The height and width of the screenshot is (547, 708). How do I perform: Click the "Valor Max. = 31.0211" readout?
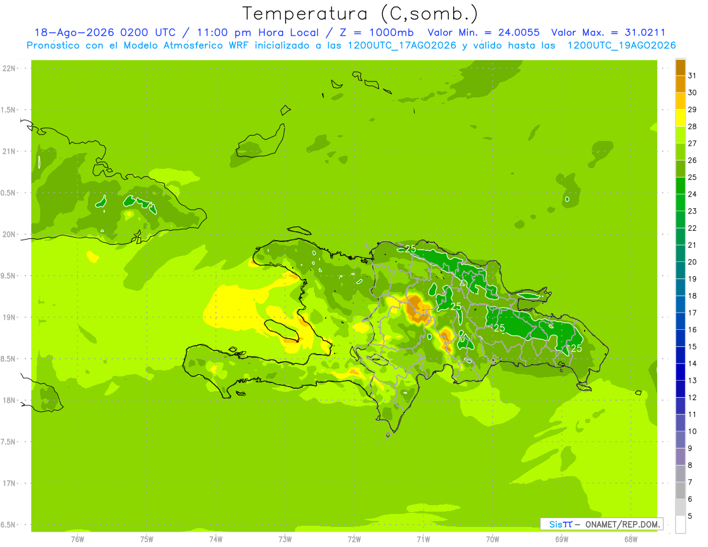point(608,32)
